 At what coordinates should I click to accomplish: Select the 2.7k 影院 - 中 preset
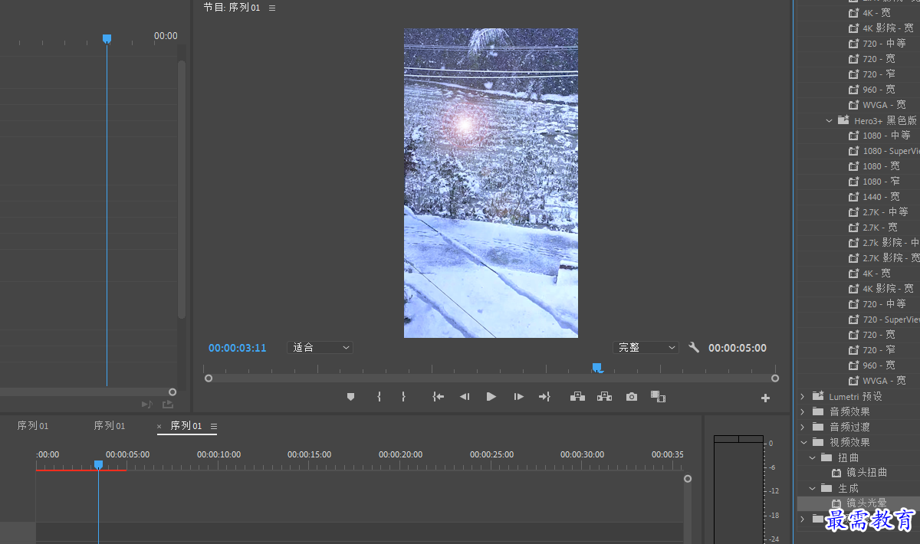click(x=891, y=243)
